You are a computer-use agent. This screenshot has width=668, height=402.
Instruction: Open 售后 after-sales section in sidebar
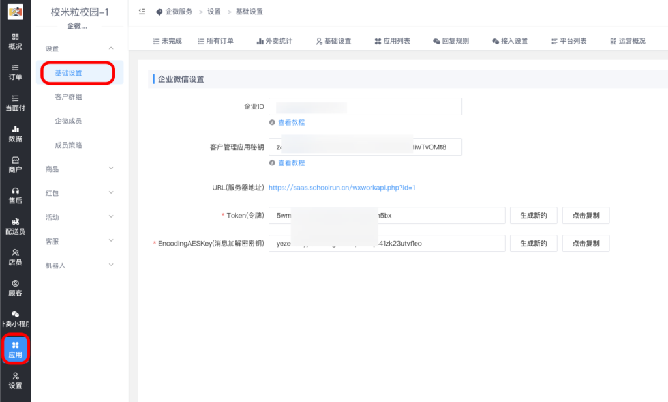(x=15, y=195)
